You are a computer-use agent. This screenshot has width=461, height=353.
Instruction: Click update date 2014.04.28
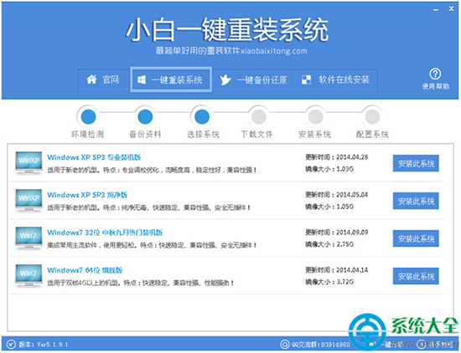352,157
